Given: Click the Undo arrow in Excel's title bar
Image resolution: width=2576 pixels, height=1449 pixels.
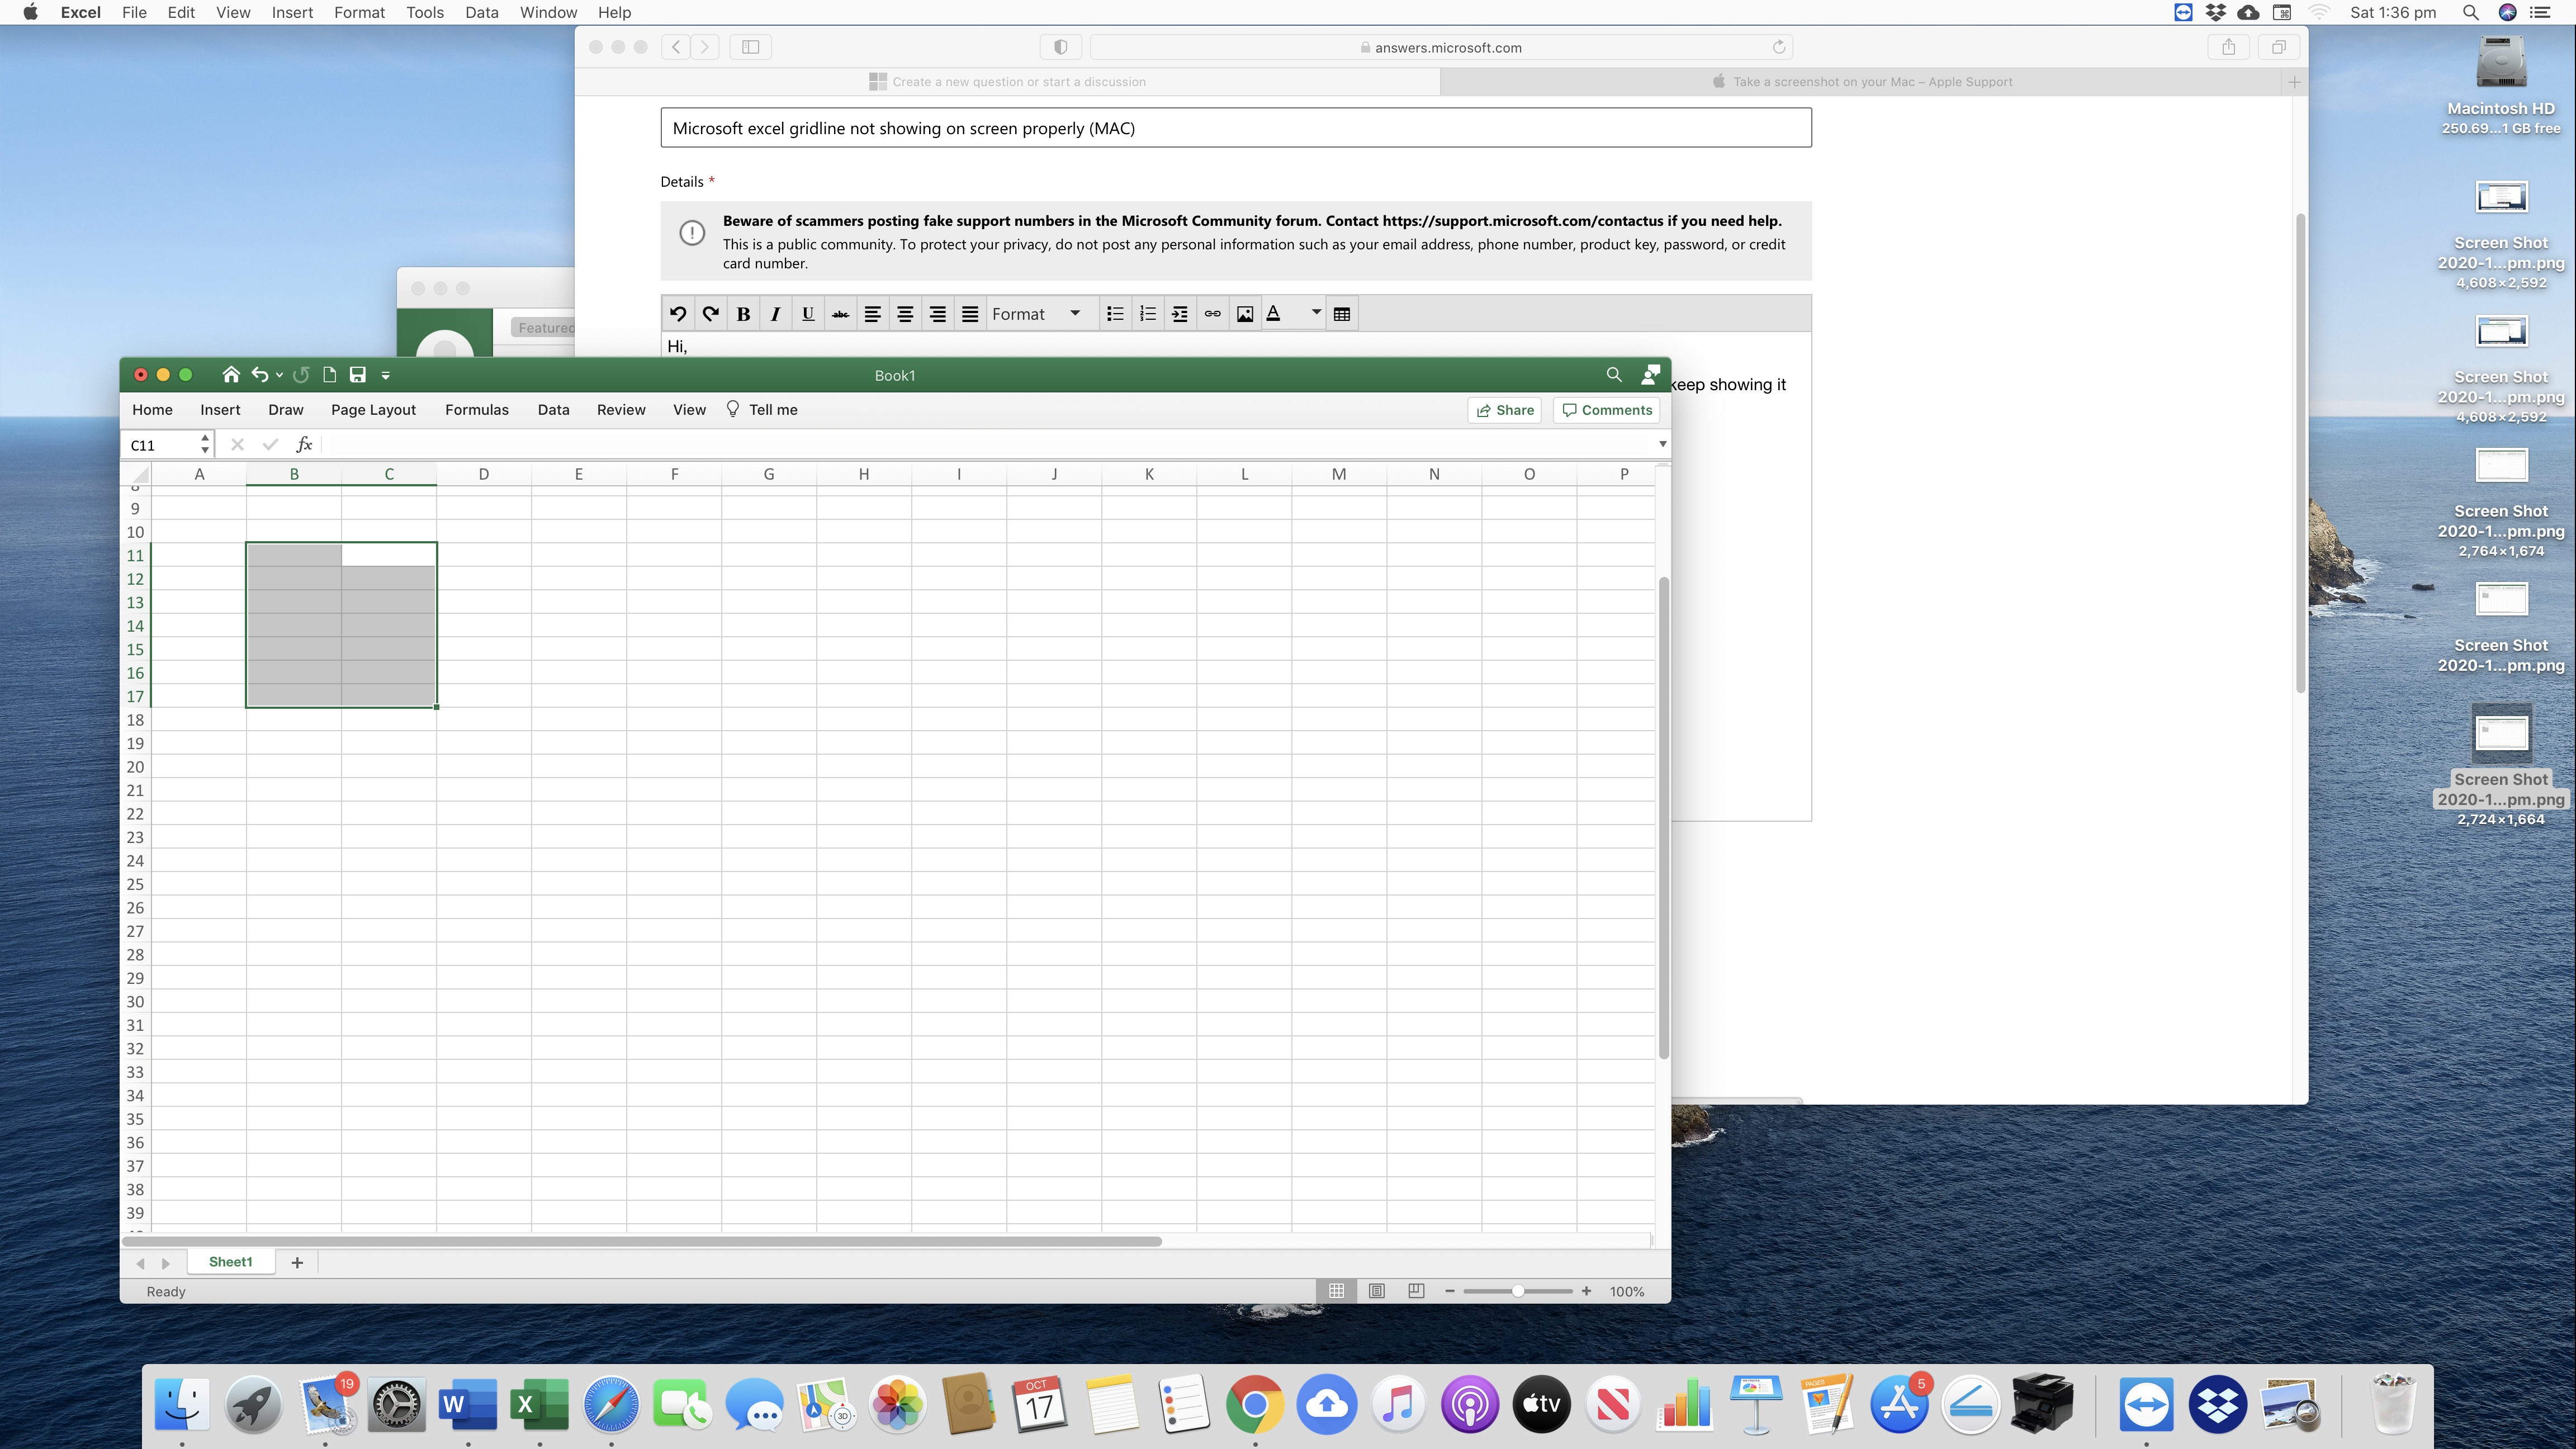Looking at the screenshot, I should pos(260,375).
